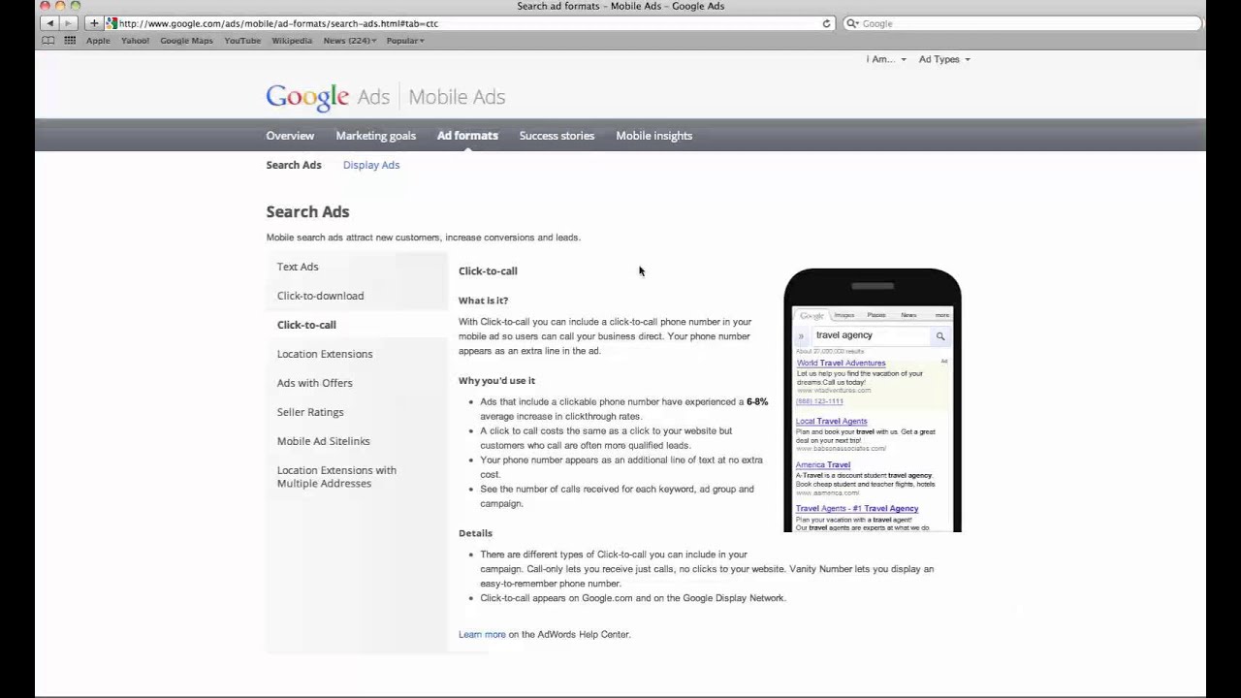Click the phone number in the mockup ad
The image size is (1241, 698).
[819, 401]
